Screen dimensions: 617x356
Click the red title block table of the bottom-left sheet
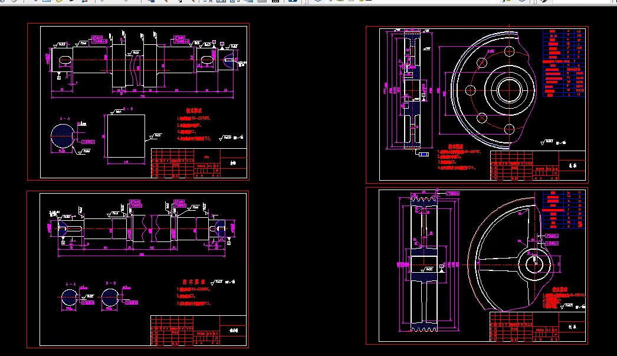tap(198, 331)
